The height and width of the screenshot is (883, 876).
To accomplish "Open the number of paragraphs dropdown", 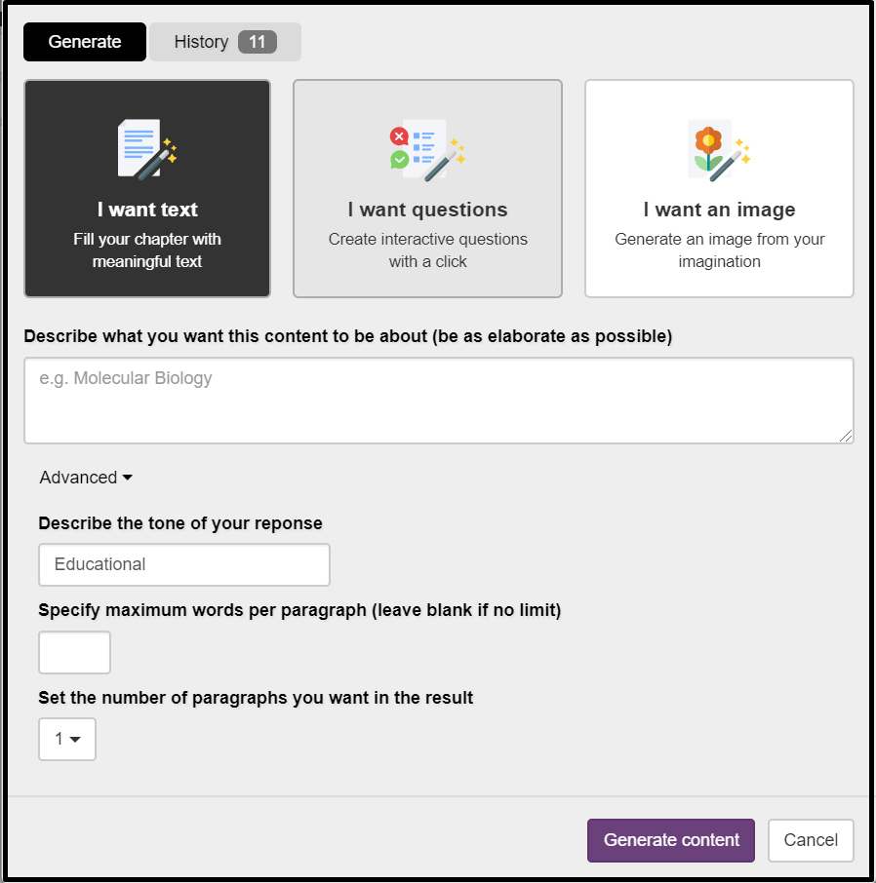I will (x=67, y=739).
